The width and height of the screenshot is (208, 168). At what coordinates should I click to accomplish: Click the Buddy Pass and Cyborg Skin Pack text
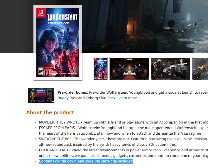pyautogui.click(x=87, y=98)
